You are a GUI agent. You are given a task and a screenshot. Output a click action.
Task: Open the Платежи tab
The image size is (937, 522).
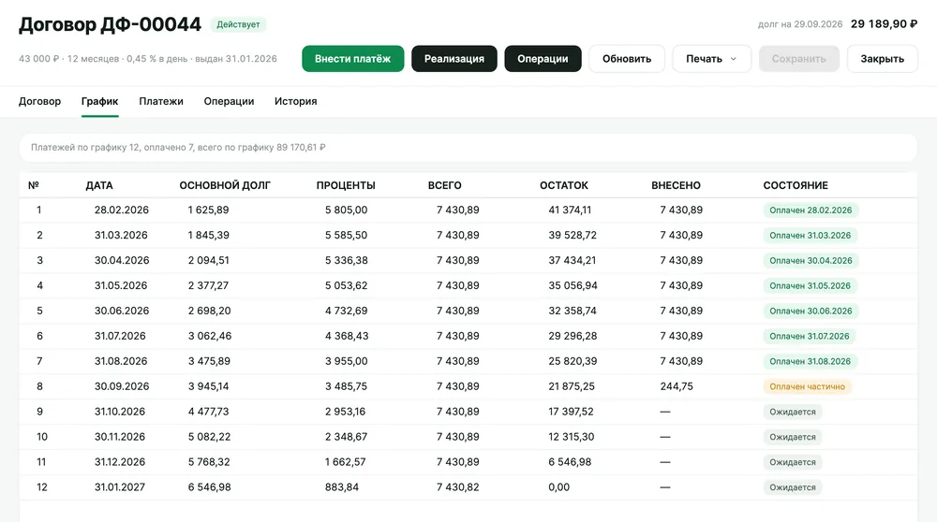[161, 101]
